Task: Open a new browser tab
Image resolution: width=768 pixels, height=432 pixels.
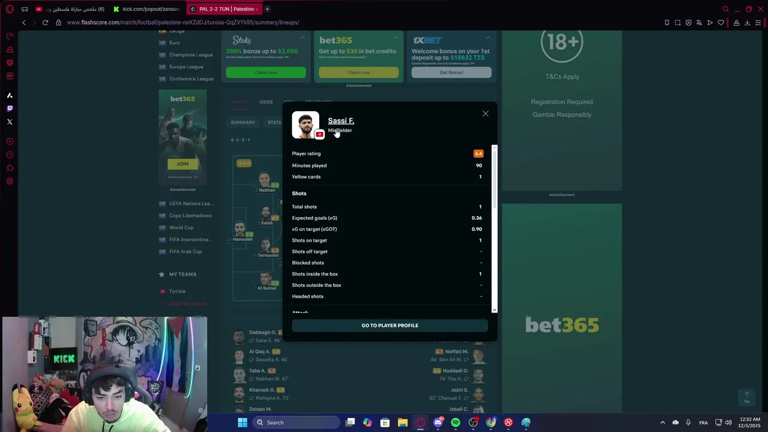Action: coord(267,9)
